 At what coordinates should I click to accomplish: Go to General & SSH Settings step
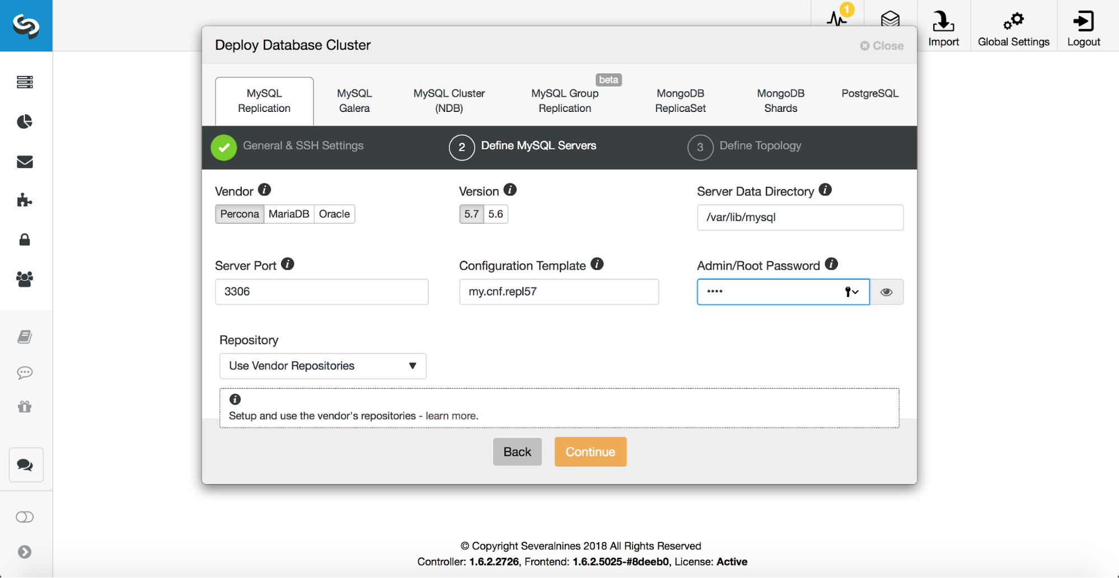(287, 147)
